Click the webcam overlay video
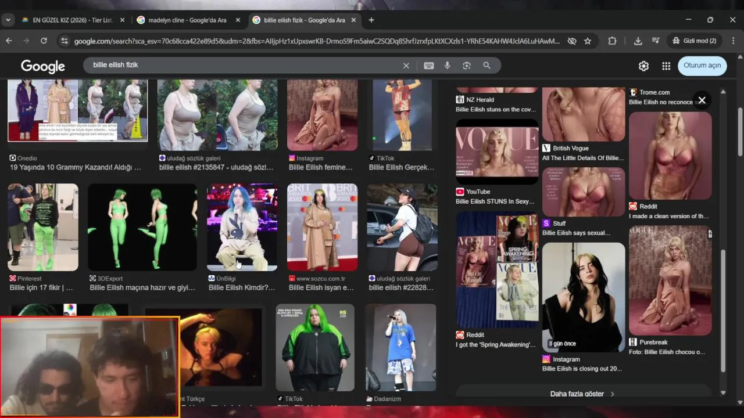 [90, 367]
